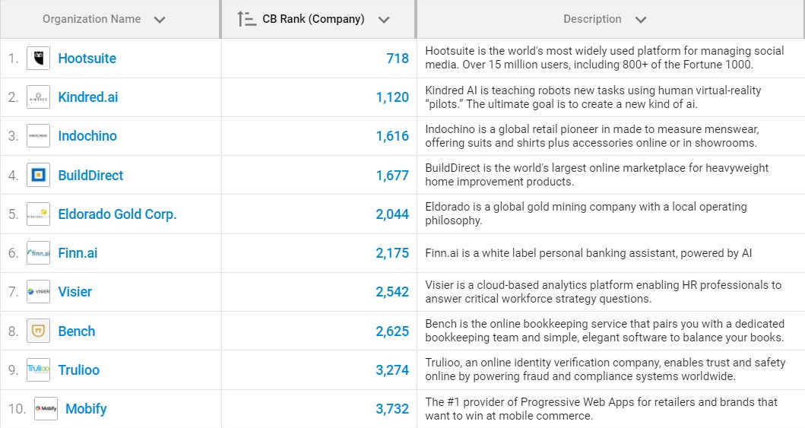The height and width of the screenshot is (428, 805).
Task: Open the Bench organization link
Action: [77, 331]
